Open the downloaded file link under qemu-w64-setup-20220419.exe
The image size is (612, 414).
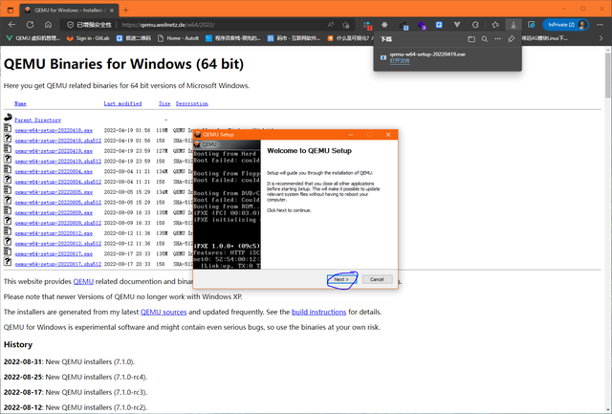coord(400,61)
